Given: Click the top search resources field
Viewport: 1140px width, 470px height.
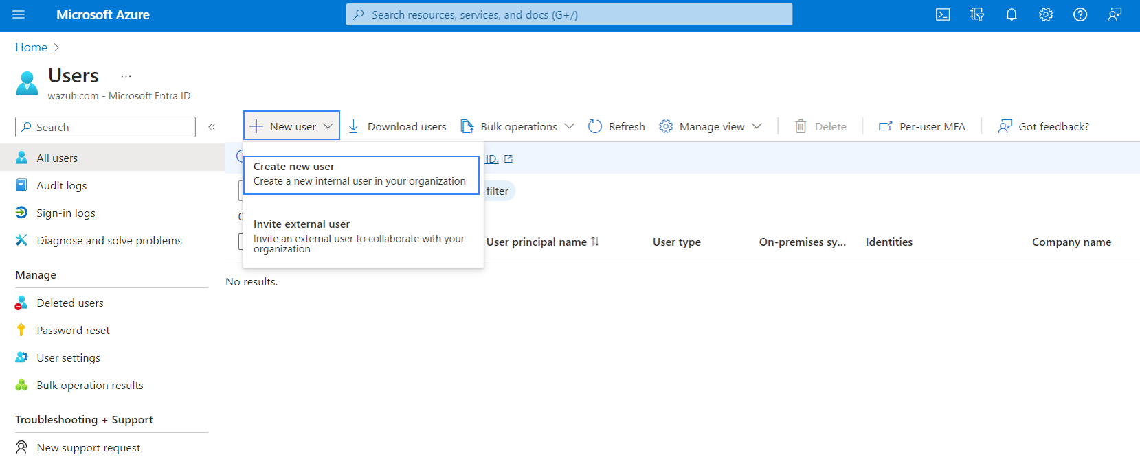Looking at the screenshot, I should point(569,14).
